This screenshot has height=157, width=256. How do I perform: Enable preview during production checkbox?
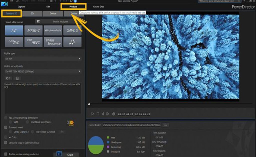pyautogui.click(x=6, y=154)
